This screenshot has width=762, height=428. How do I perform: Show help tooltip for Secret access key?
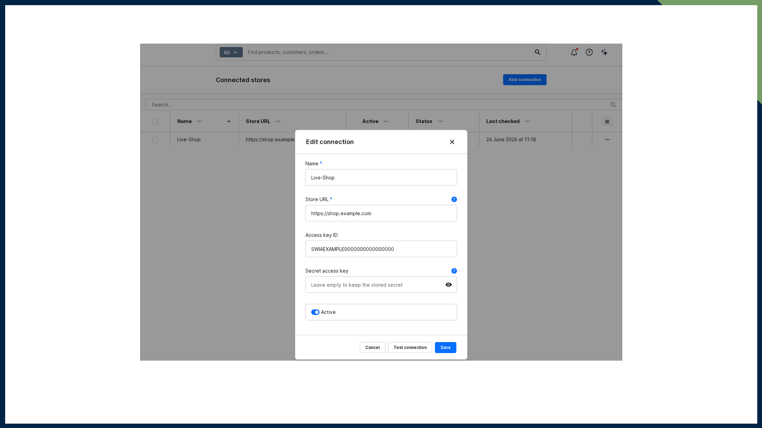pyautogui.click(x=454, y=271)
